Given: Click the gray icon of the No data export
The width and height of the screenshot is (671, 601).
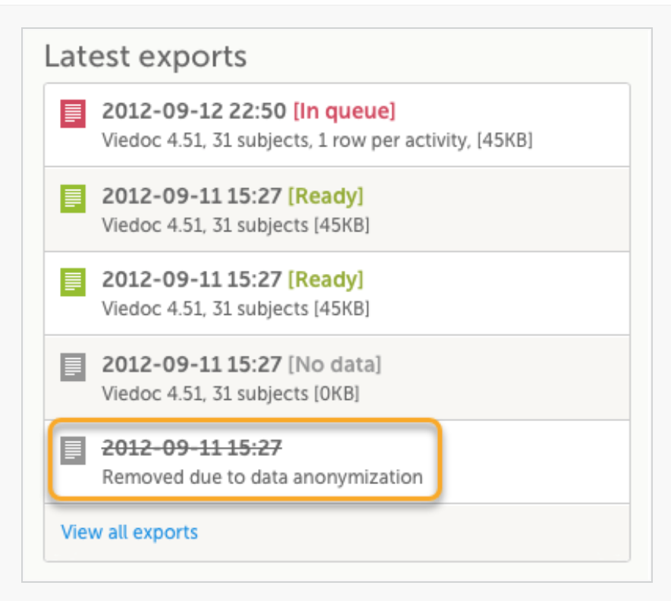Looking at the screenshot, I should click(x=73, y=367).
